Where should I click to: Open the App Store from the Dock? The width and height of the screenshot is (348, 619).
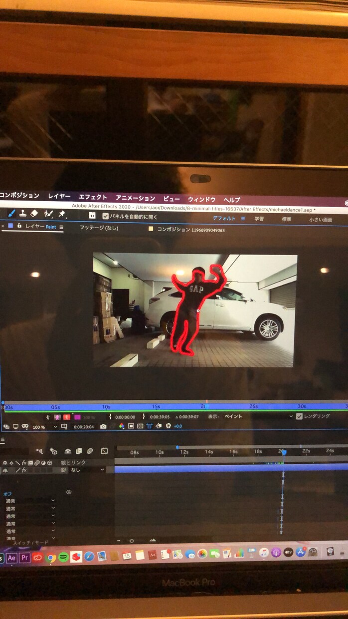301,552
